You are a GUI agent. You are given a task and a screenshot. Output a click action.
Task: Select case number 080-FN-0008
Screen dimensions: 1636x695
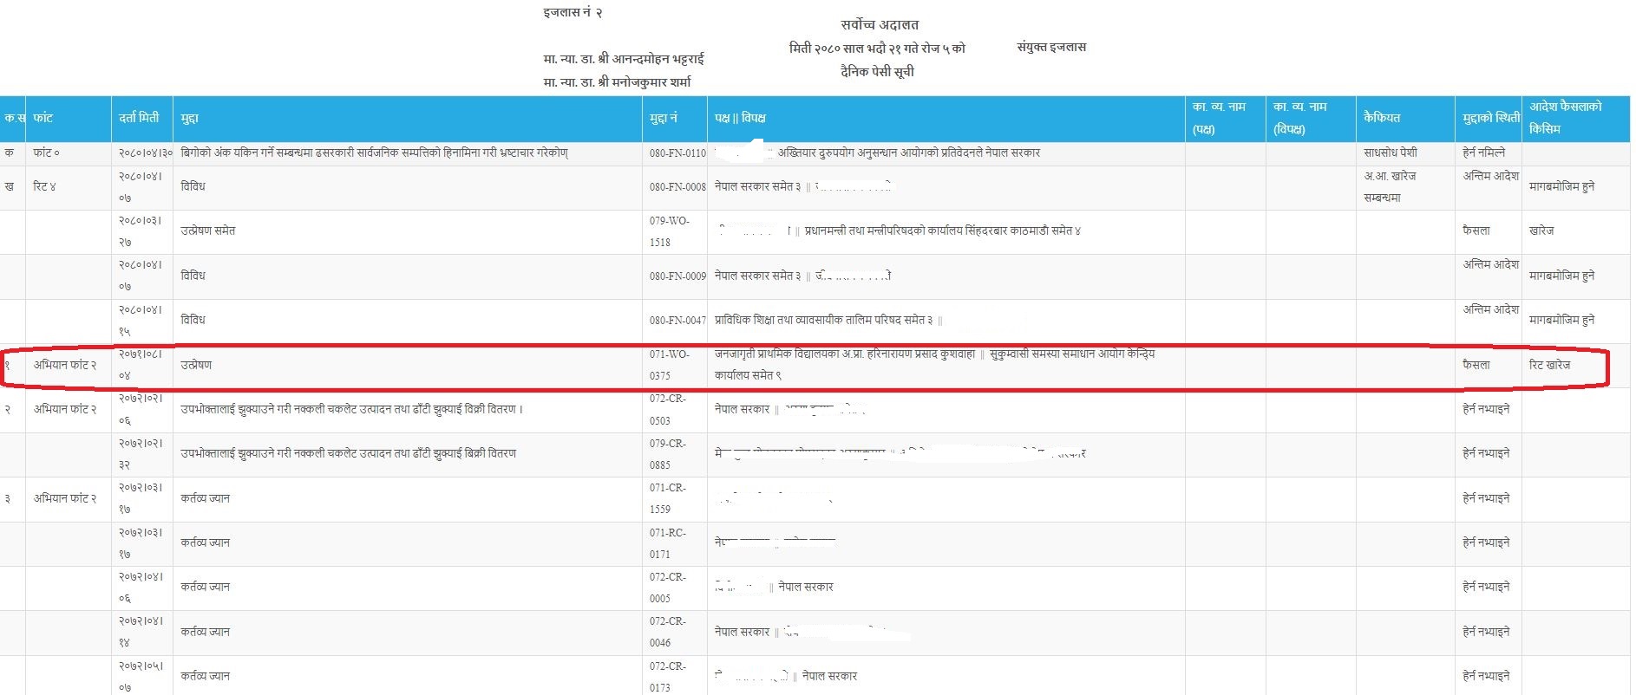coord(677,187)
